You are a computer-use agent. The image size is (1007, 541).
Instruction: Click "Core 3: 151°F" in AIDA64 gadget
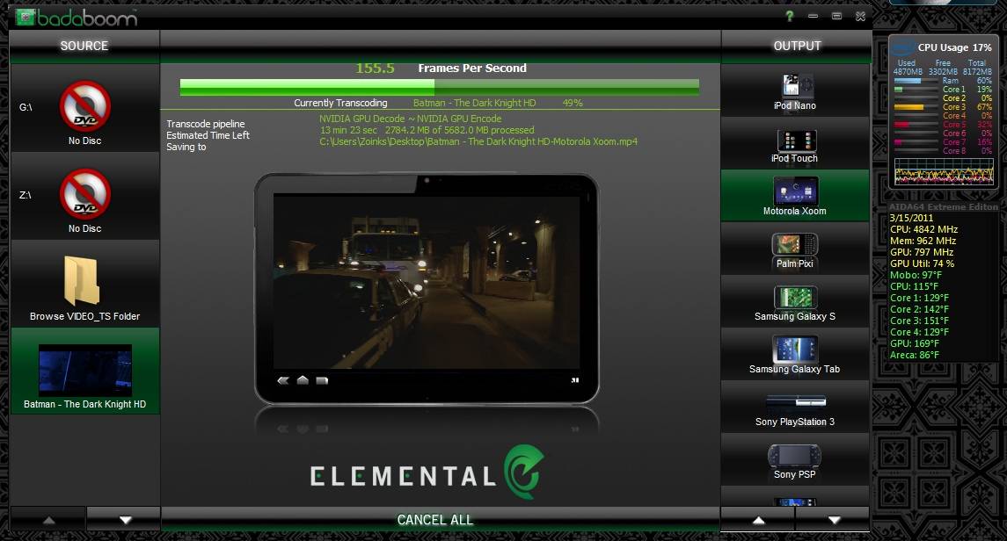point(919,321)
